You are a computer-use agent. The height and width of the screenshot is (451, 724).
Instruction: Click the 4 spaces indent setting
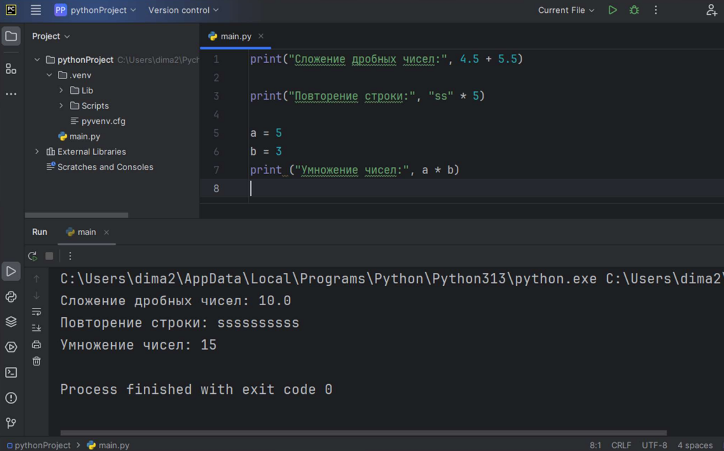click(x=695, y=445)
